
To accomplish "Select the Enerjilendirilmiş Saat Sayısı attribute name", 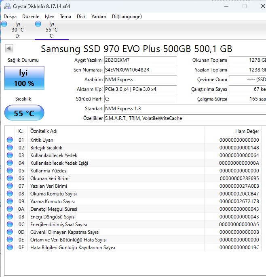I will (x=59, y=225).
